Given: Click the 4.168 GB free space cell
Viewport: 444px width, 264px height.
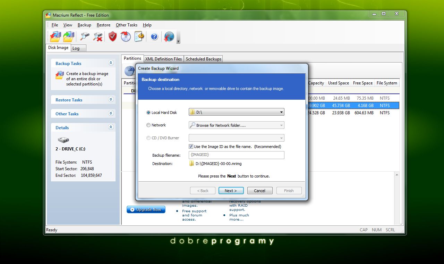Looking at the screenshot, I should [366, 105].
